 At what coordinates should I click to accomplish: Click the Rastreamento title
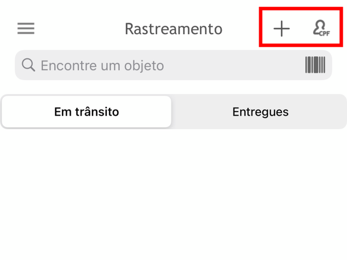click(173, 29)
